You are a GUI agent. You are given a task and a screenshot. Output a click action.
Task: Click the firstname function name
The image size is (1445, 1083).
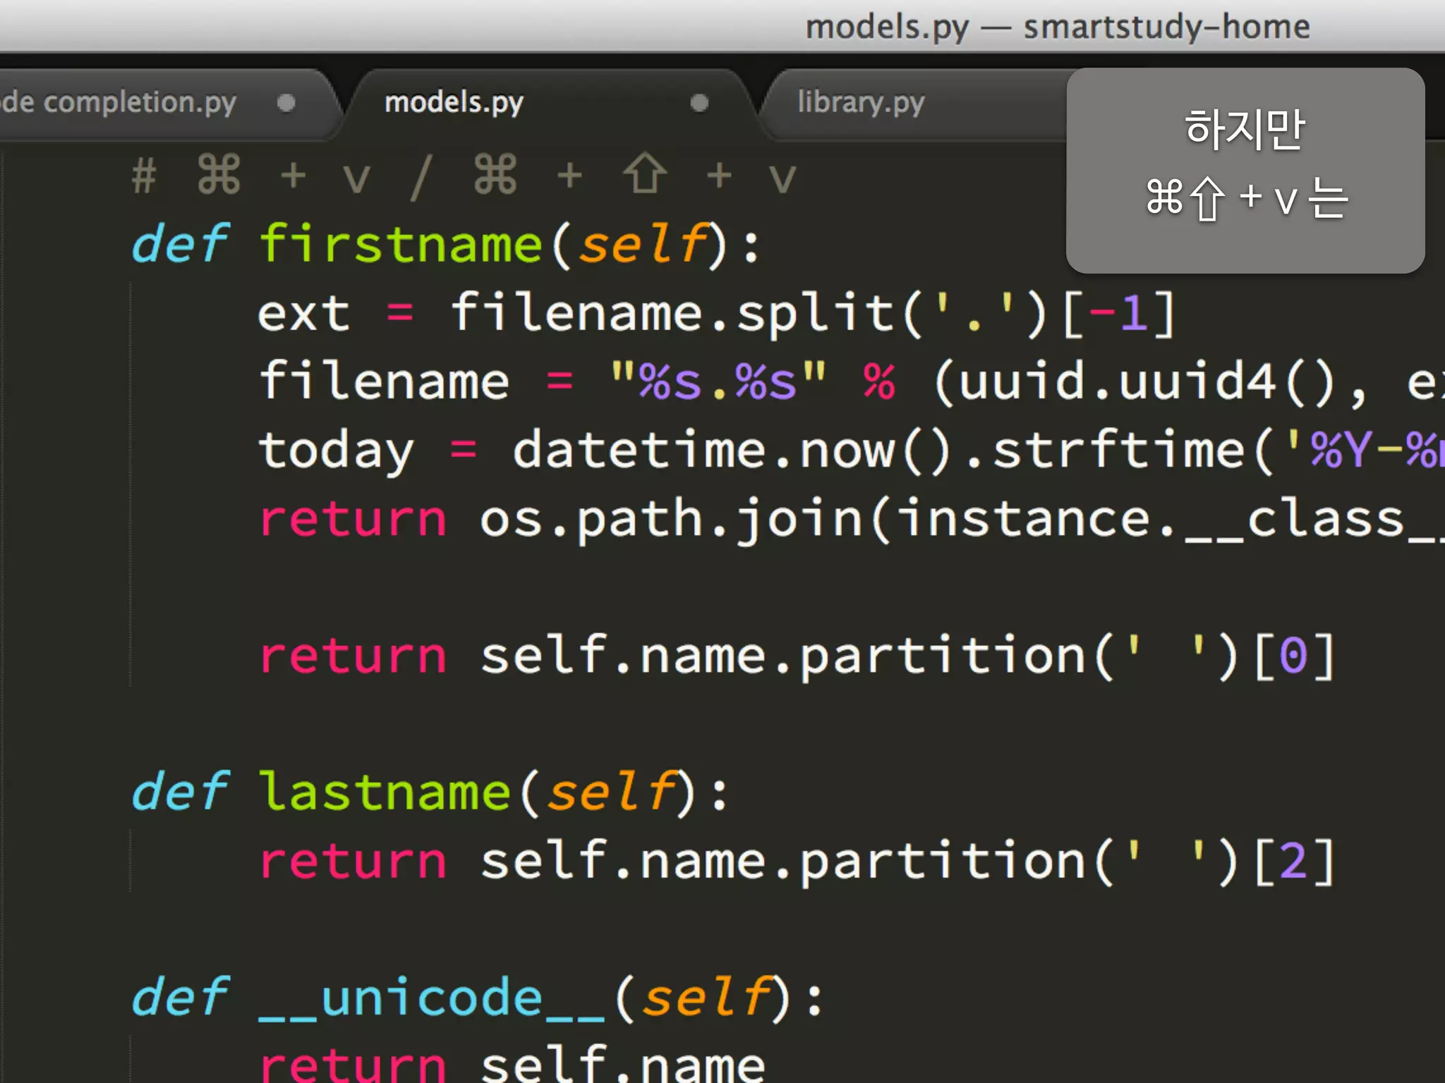[401, 244]
